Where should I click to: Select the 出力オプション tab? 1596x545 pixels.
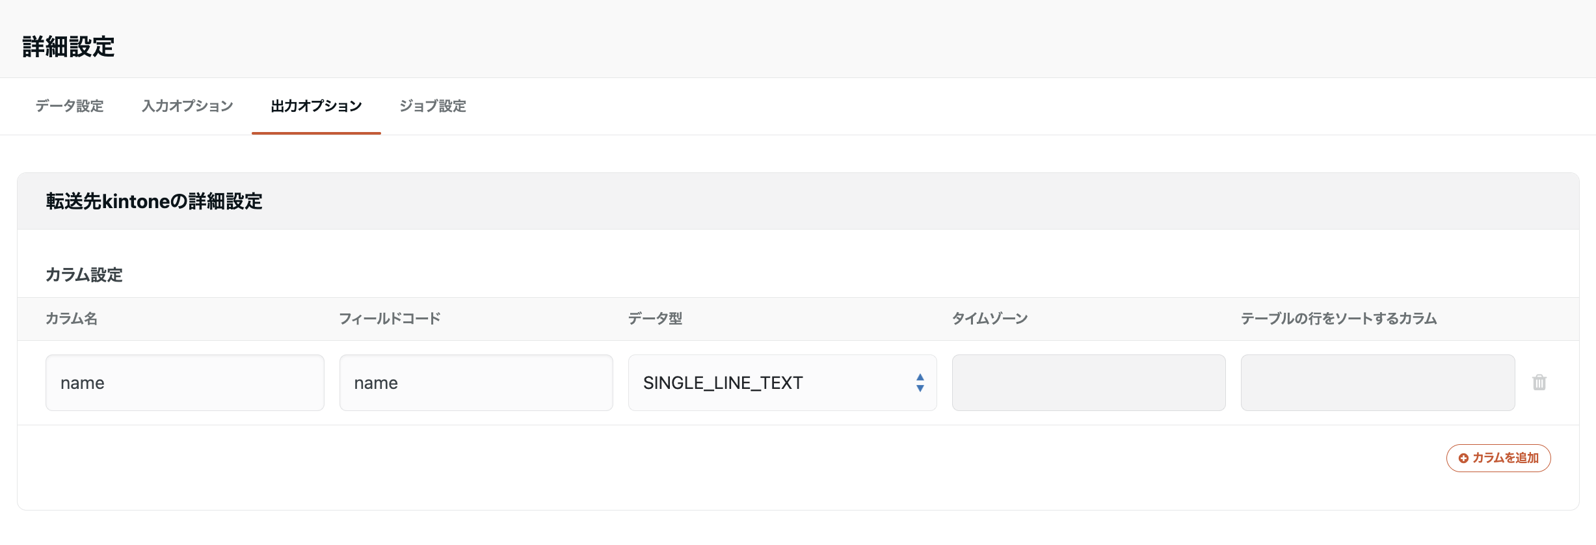(315, 106)
